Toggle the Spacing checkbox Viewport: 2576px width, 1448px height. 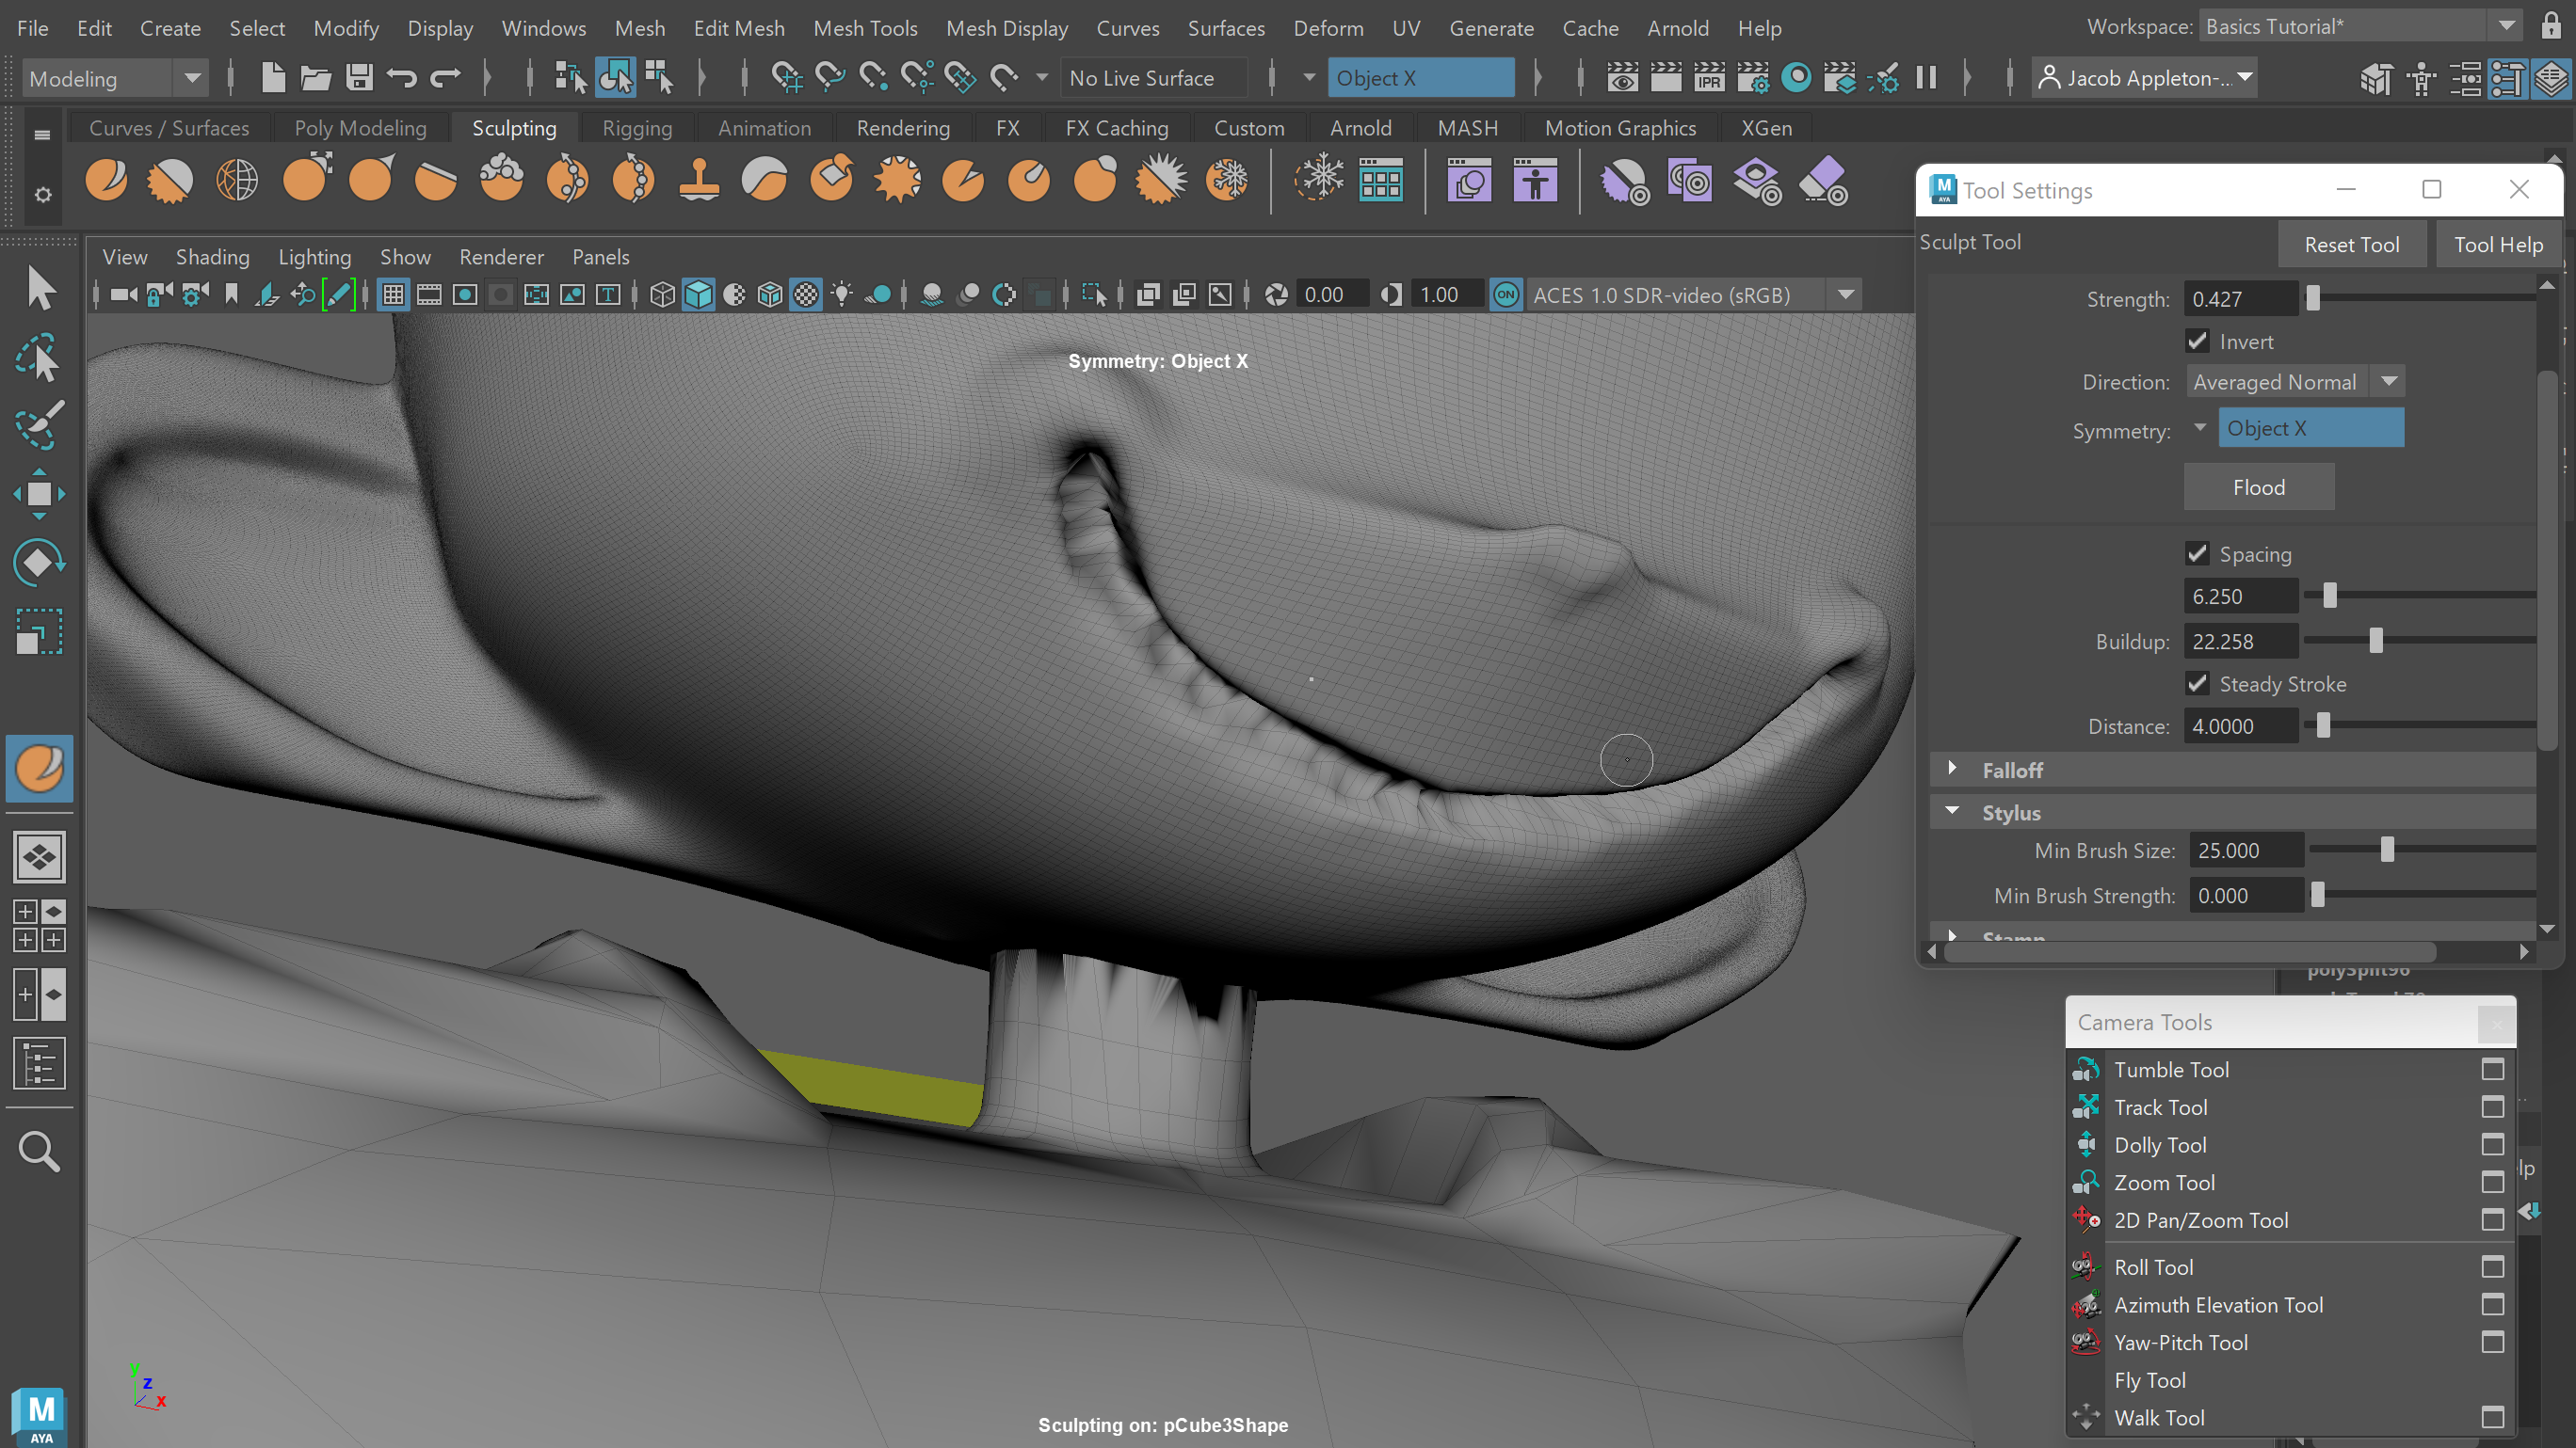pos(2197,554)
